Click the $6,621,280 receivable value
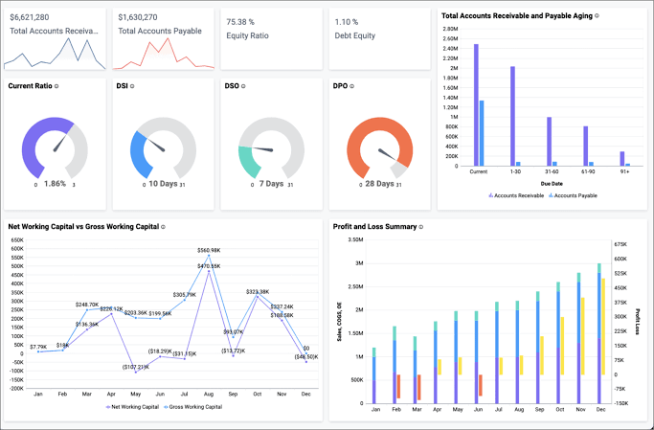The width and height of the screenshot is (654, 430). (29, 17)
